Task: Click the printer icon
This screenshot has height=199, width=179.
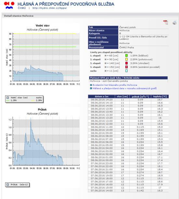Action: 174,22
